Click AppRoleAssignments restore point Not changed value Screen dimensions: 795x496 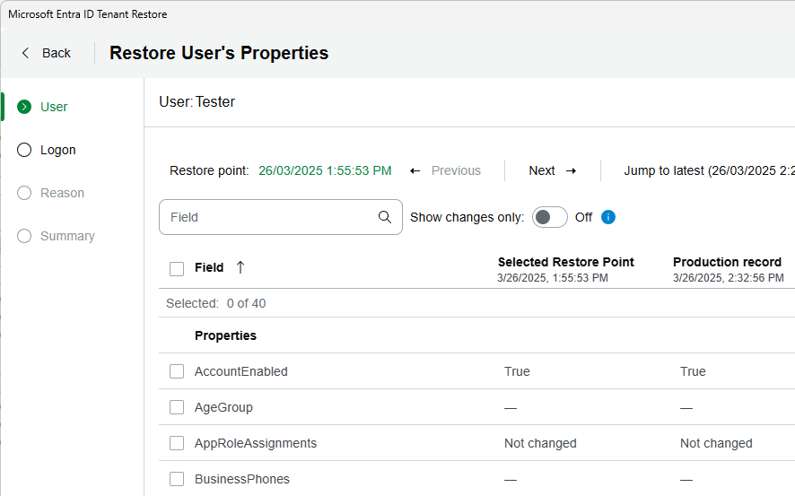(540, 443)
